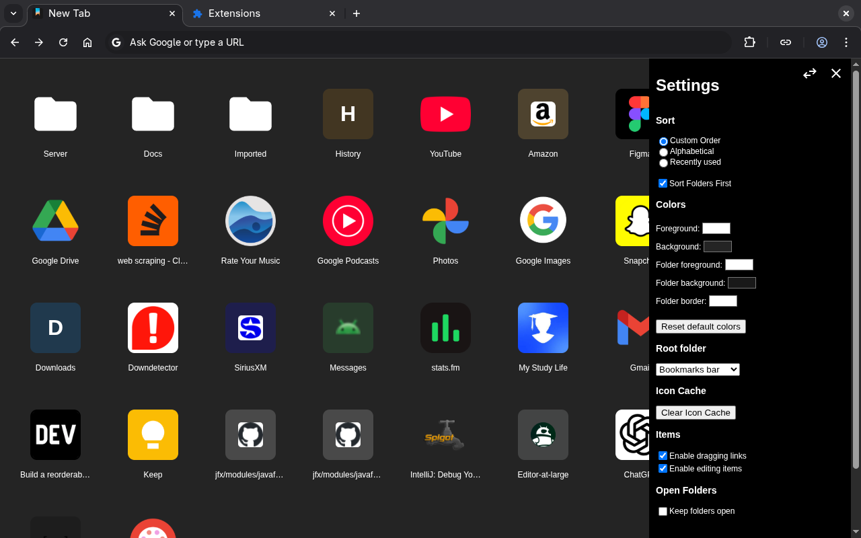Image resolution: width=861 pixels, height=538 pixels.
Task: Open the Messages bookmark
Action: tap(348, 328)
